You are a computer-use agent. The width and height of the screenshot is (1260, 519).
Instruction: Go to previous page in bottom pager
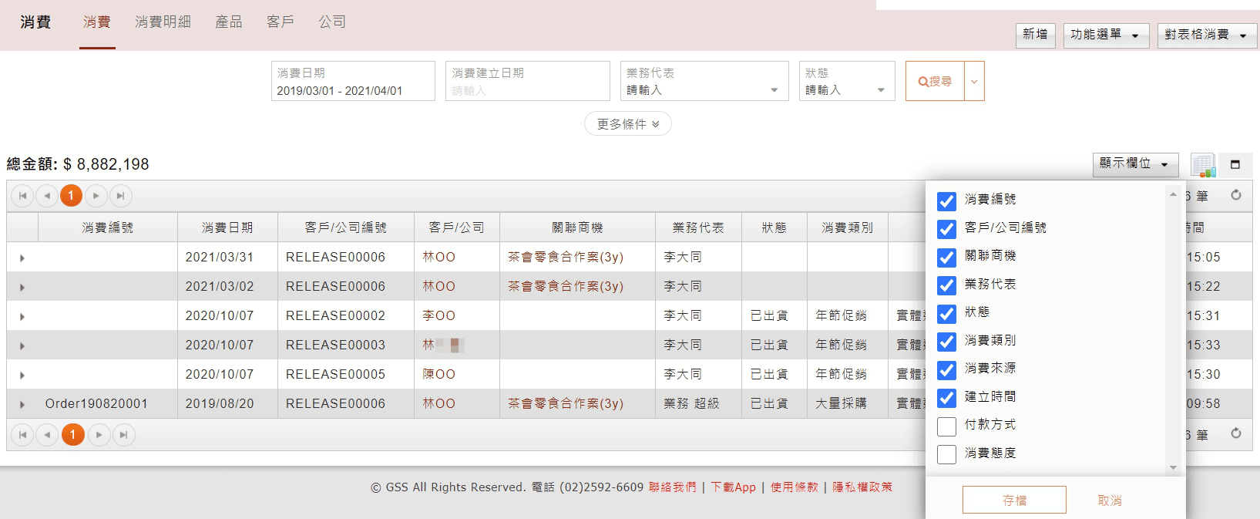pyautogui.click(x=48, y=435)
